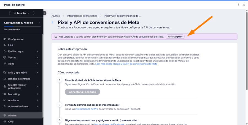Click the Analíticas chart icon

[x=5, y=100]
